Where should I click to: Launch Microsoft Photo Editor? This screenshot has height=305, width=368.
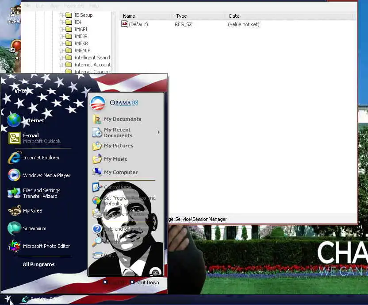click(39, 246)
